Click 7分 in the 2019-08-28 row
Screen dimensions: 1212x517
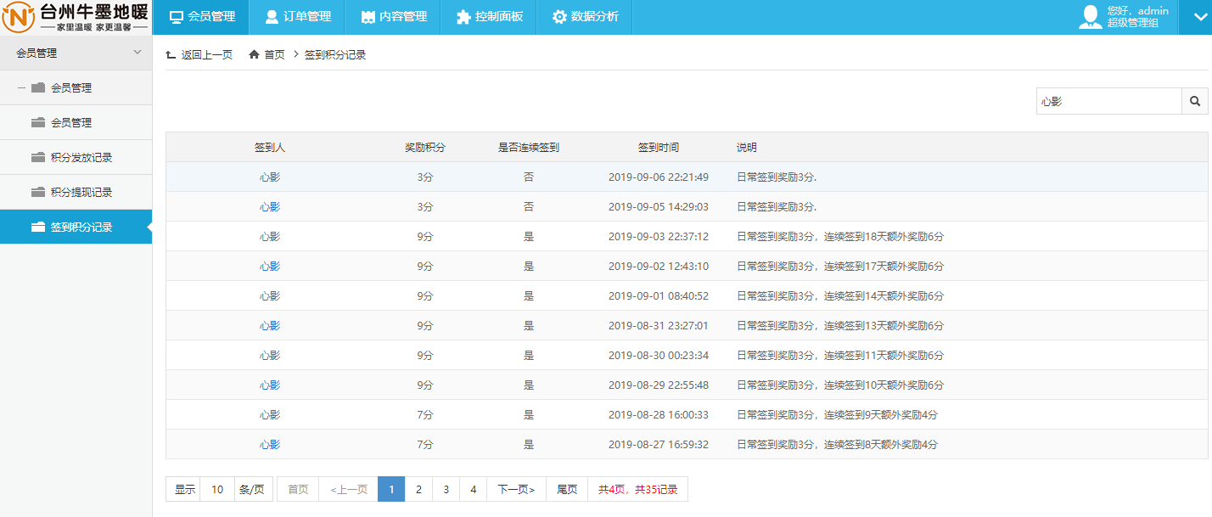424,414
